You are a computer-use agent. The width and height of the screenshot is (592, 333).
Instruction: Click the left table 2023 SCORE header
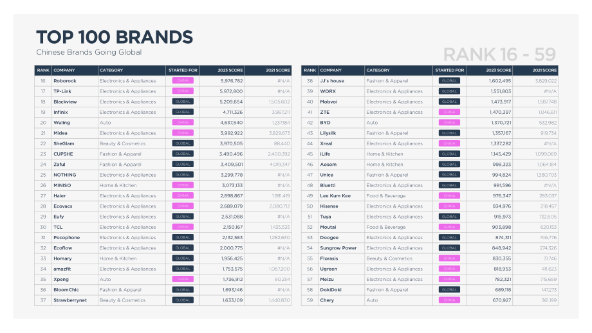pyautogui.click(x=230, y=70)
